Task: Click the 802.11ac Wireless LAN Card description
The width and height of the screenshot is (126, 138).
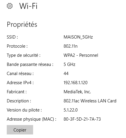Action: coord(90,101)
